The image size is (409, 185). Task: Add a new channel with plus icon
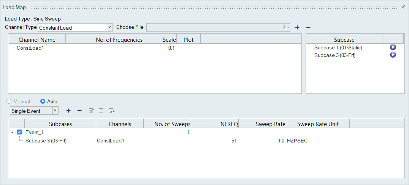point(297,27)
